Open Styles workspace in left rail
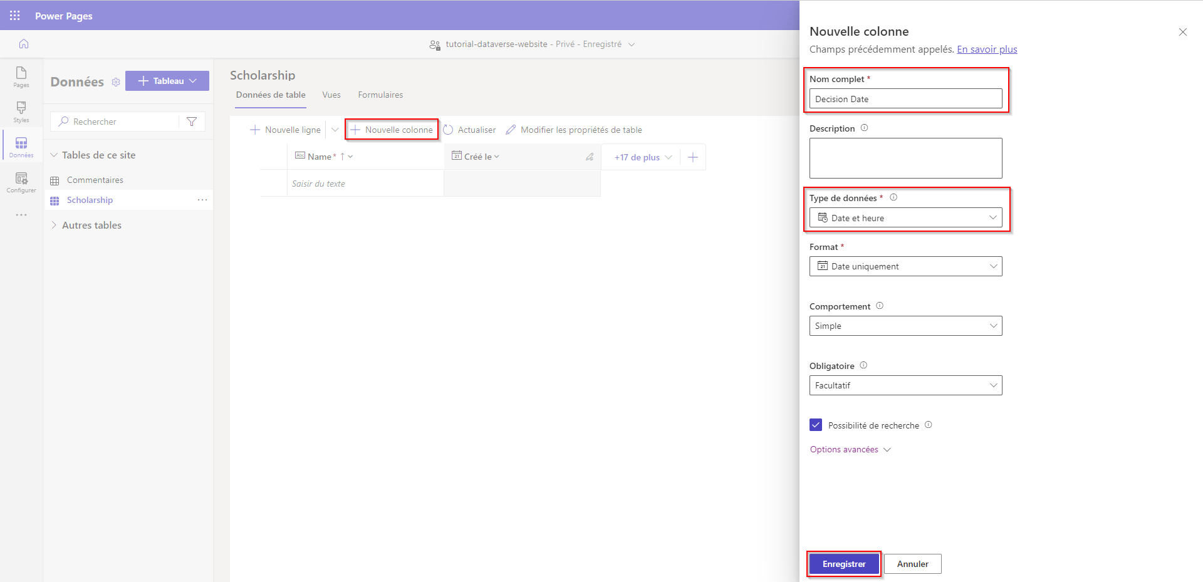Screen dimensions: 1203x582 pos(21,112)
